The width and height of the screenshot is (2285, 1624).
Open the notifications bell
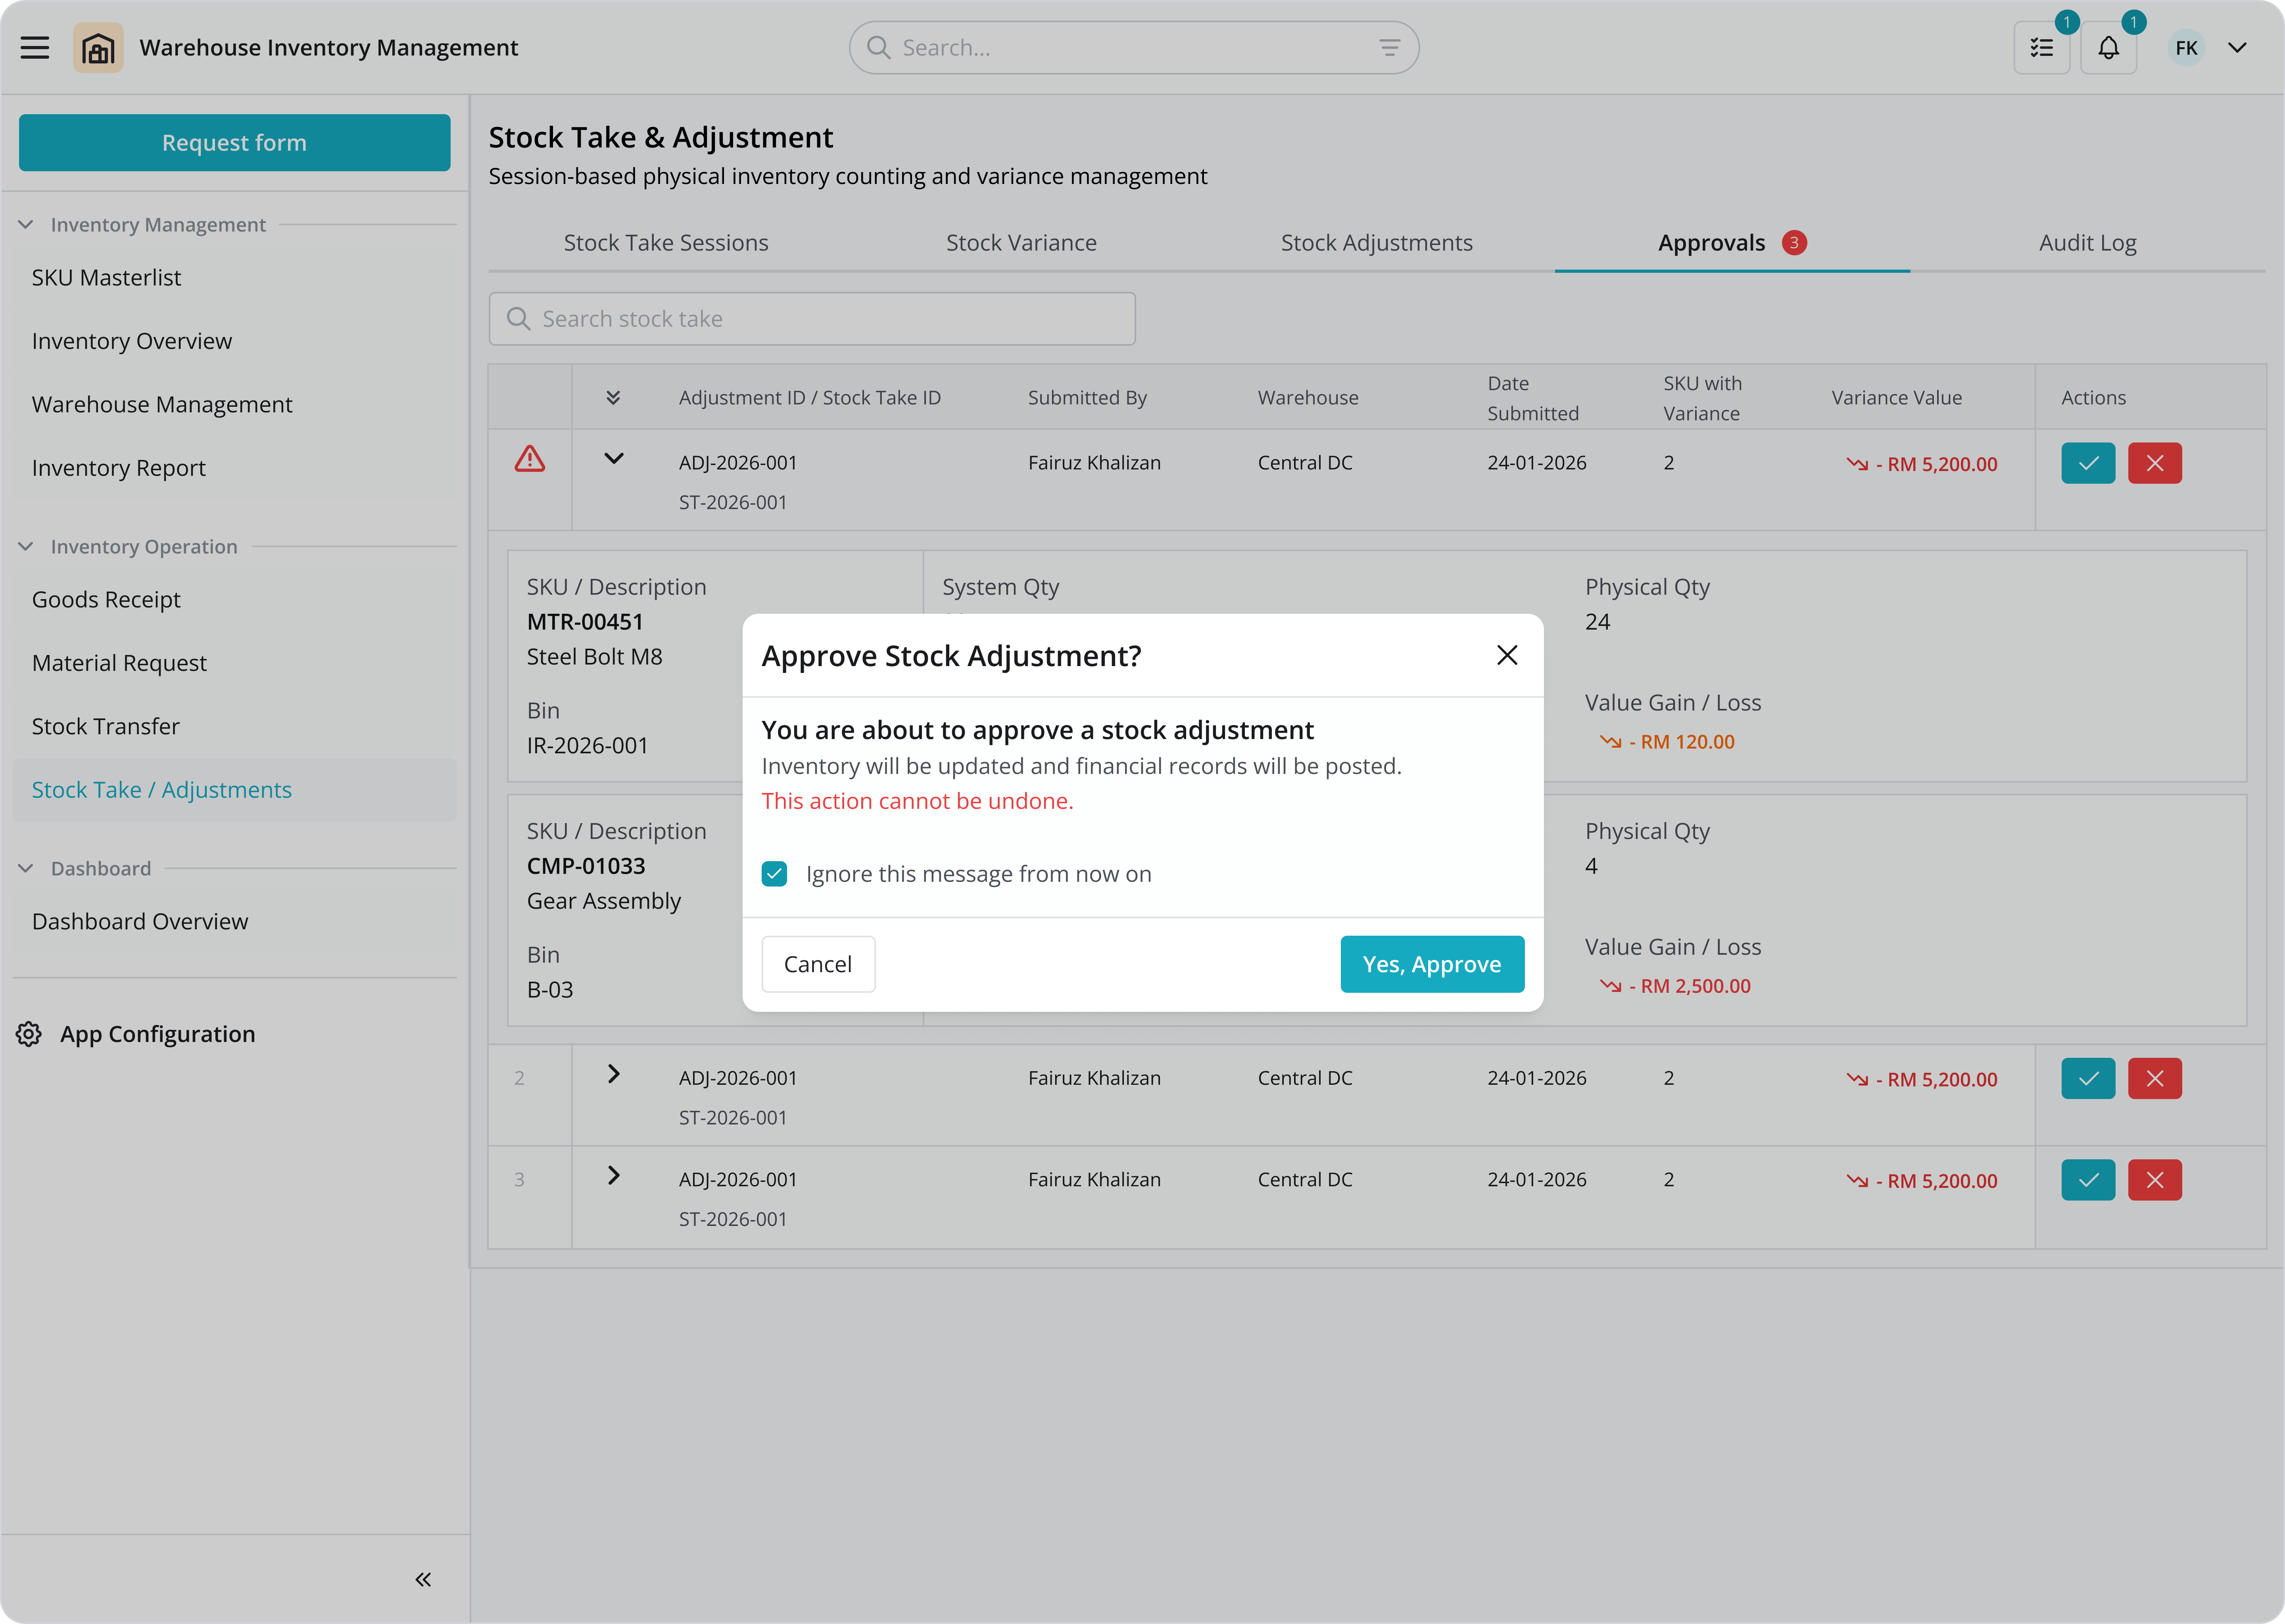[2108, 48]
